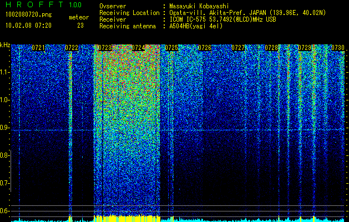Click the 0723 time marker label
This screenshot has width=349, height=222.
point(105,48)
